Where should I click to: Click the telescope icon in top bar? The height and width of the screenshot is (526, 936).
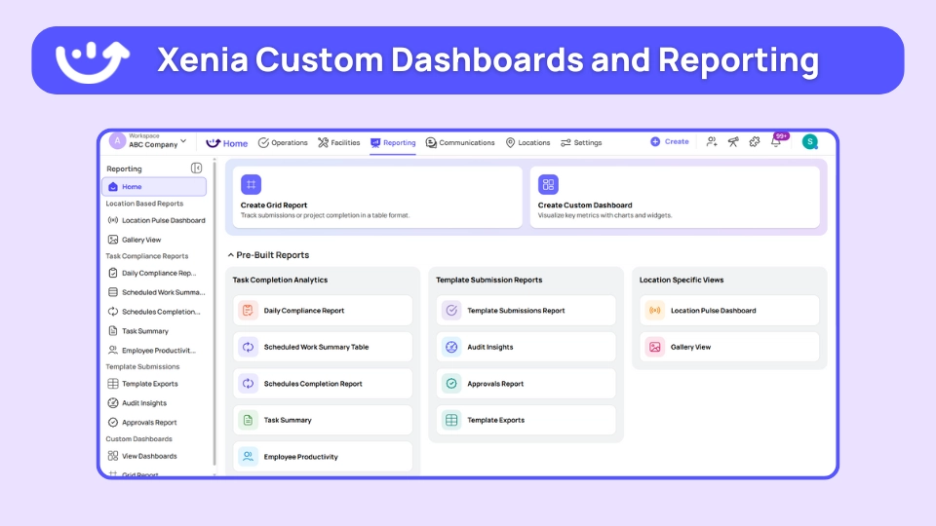point(733,142)
